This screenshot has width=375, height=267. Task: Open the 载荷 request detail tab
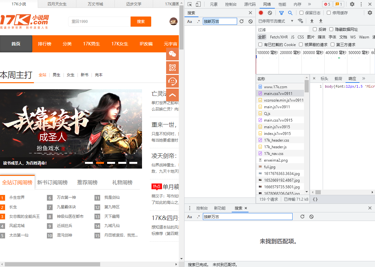tap(338, 78)
